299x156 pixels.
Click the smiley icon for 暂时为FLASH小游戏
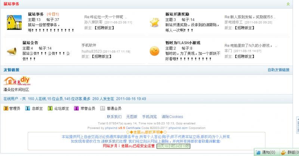point(154,51)
